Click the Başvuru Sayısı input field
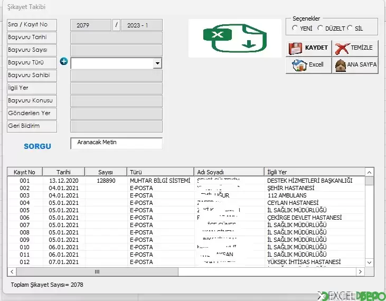The height and width of the screenshot is (301, 386). 117,51
